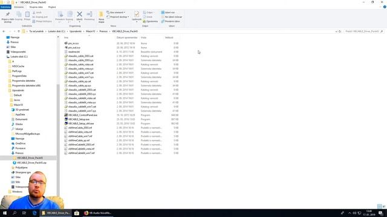Click Zgodovina in the ribbon
This screenshot has width=387, height=217.
click(x=150, y=22)
